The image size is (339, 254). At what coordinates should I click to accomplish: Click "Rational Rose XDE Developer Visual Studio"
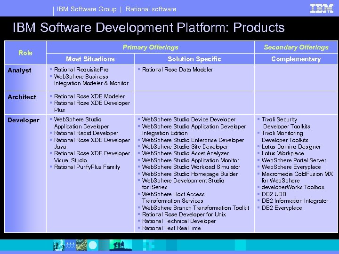pos(92,157)
